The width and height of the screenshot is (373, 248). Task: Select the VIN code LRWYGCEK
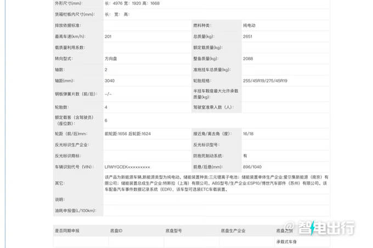pos(127,166)
